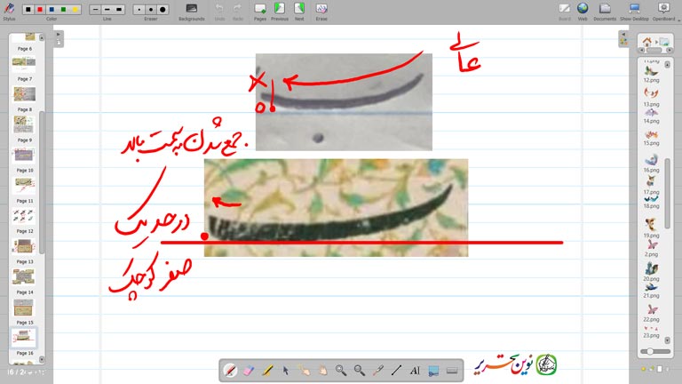Open the OpenBoard menu
The image size is (682, 384).
tap(663, 10)
